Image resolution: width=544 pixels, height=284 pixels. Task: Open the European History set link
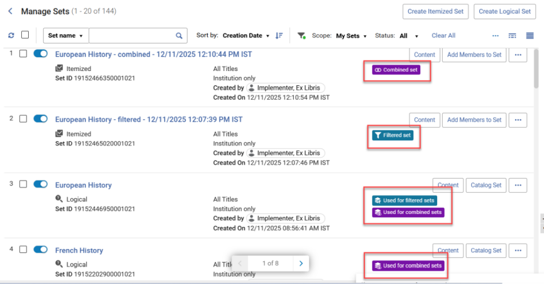[x=83, y=185]
